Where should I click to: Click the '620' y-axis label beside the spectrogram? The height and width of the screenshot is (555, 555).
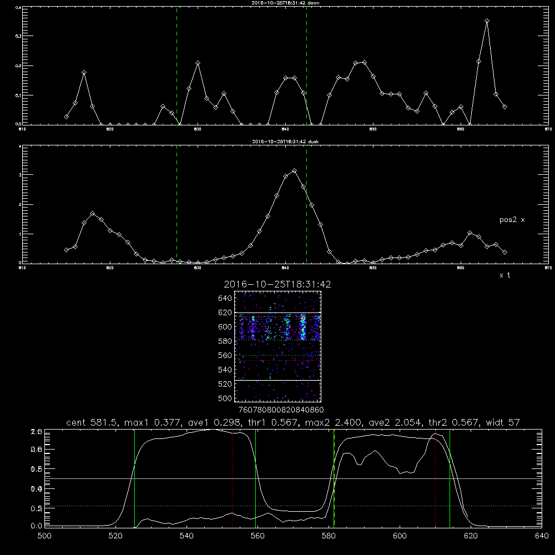pyautogui.click(x=225, y=312)
